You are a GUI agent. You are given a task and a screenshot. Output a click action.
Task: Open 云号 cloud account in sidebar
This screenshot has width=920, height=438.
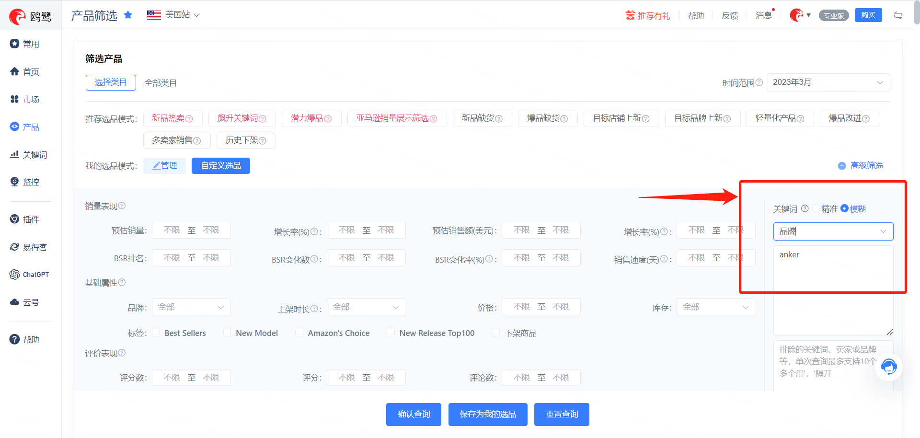pos(25,302)
